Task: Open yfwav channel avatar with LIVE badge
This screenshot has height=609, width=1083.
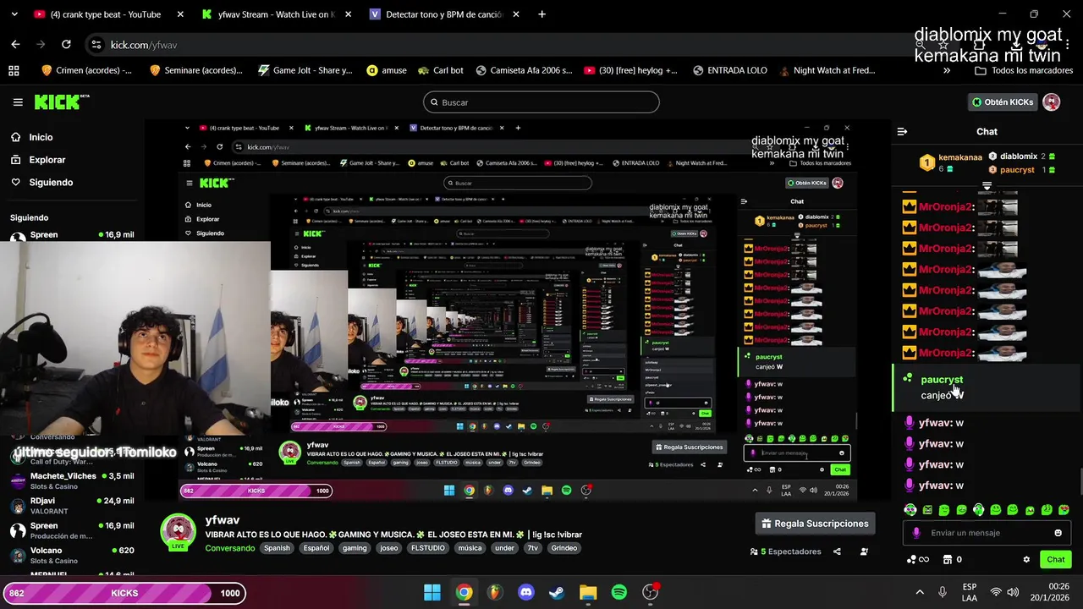Action: [x=179, y=532]
